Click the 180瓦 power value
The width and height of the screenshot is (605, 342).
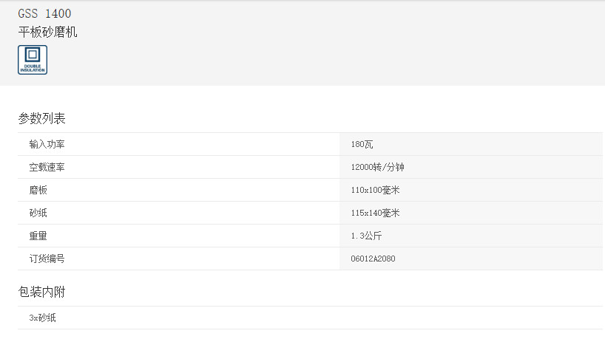(362, 145)
